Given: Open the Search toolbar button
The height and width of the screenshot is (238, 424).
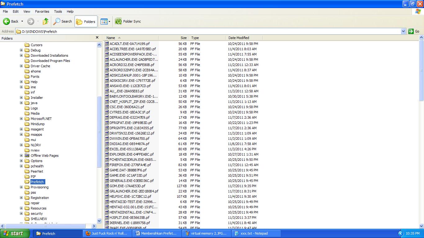Looking at the screenshot, I should click(x=62, y=21).
